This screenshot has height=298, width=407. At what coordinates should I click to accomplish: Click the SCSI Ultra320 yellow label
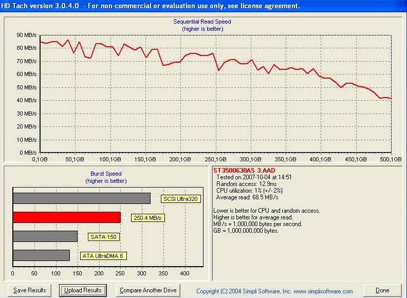coord(180,199)
